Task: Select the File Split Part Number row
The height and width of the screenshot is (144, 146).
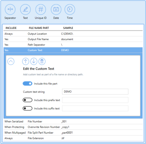Action: pyautogui.click(x=73, y=132)
